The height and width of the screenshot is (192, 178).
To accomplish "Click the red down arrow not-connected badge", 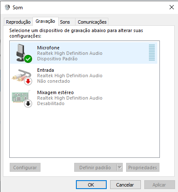I will [x=28, y=81].
